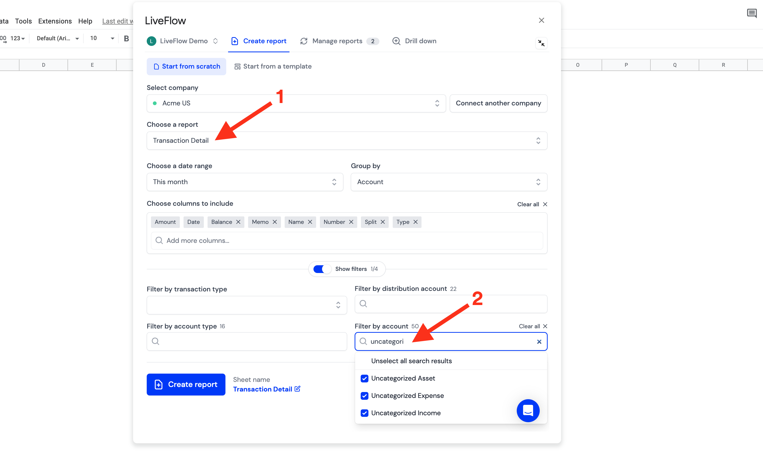Click the Filter by distribution account search field
The image size is (763, 459).
pyautogui.click(x=451, y=304)
